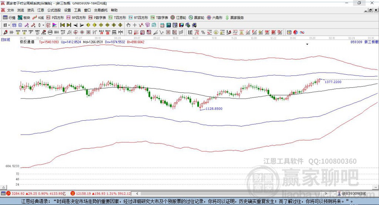The width and height of the screenshot is (379, 205).
Task: Open the T四方形 time square tool
Action: (117, 18)
